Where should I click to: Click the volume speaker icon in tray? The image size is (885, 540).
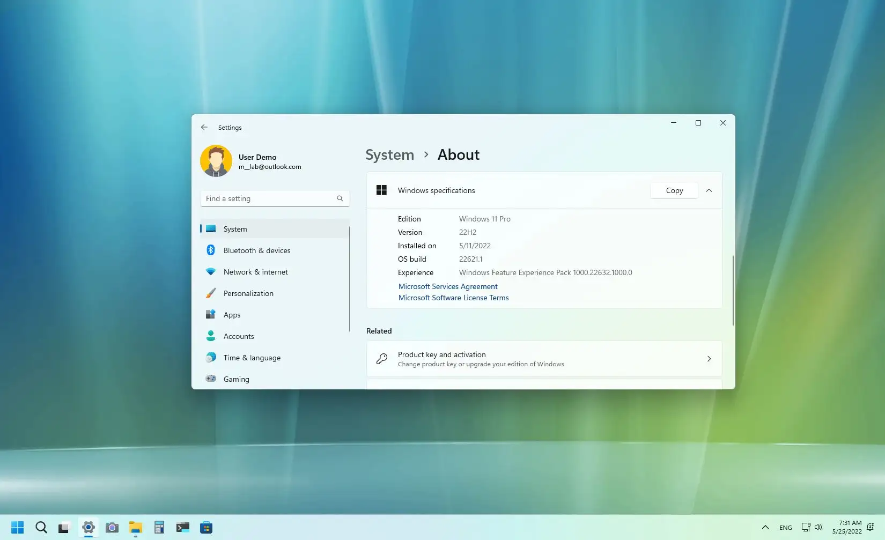click(818, 527)
